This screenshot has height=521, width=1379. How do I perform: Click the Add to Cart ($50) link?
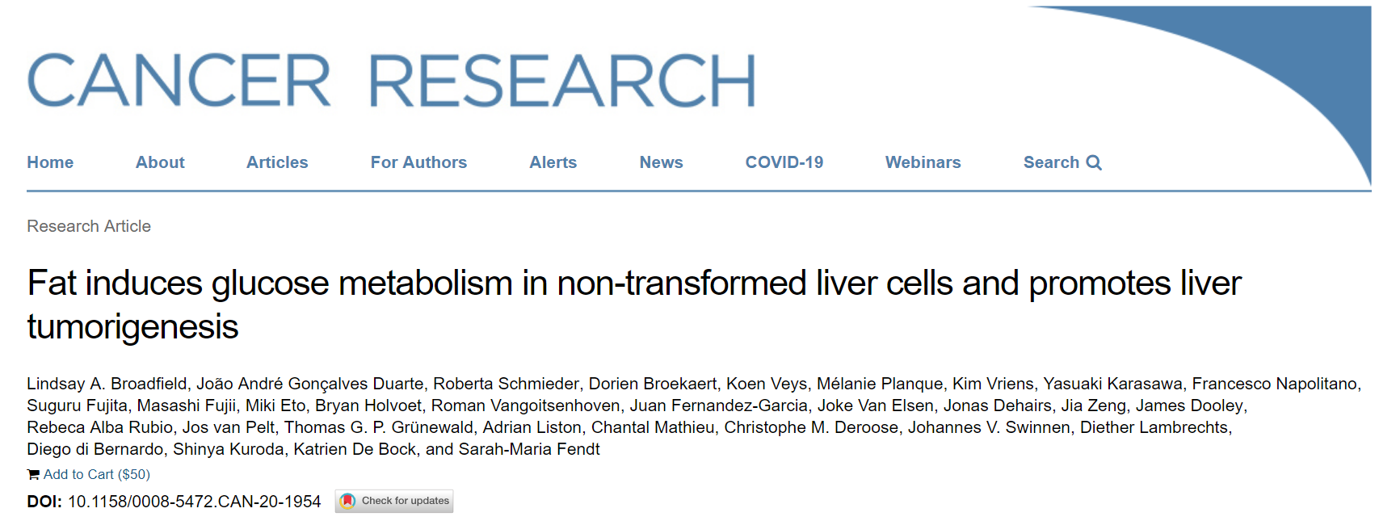[x=97, y=474]
